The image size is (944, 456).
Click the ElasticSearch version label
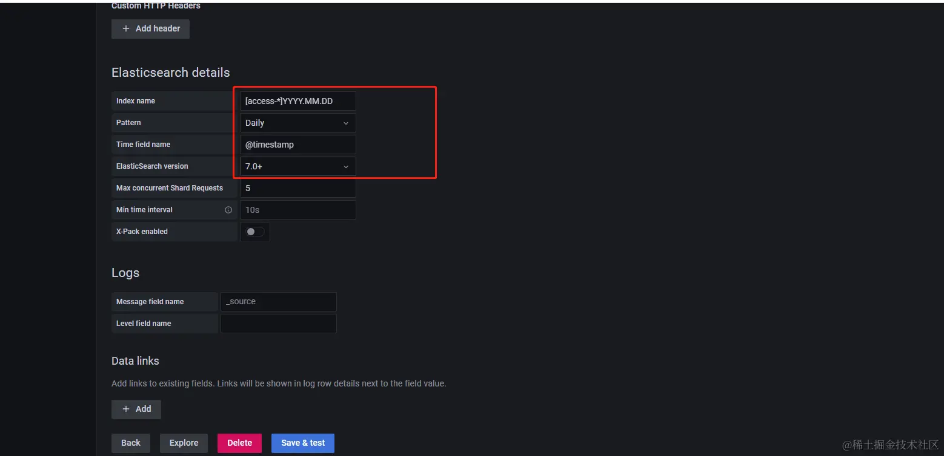tap(152, 166)
